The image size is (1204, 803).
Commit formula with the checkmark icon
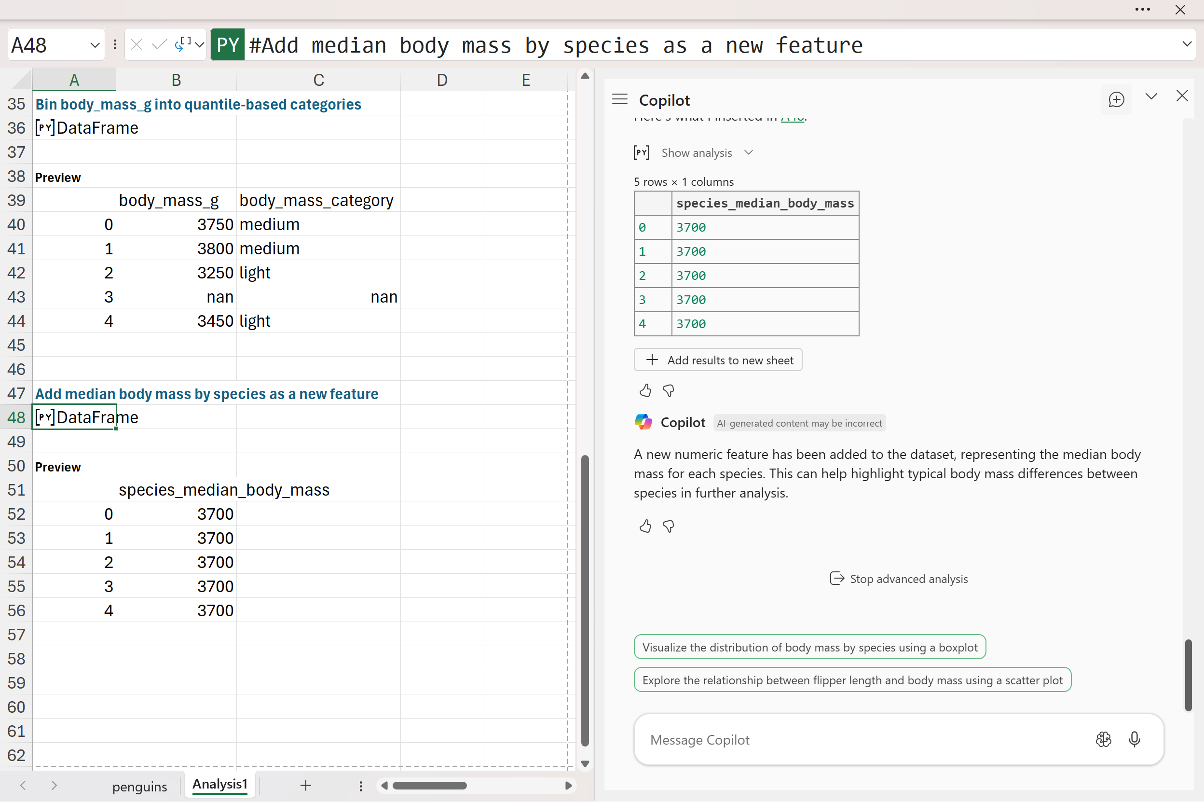pos(159,45)
